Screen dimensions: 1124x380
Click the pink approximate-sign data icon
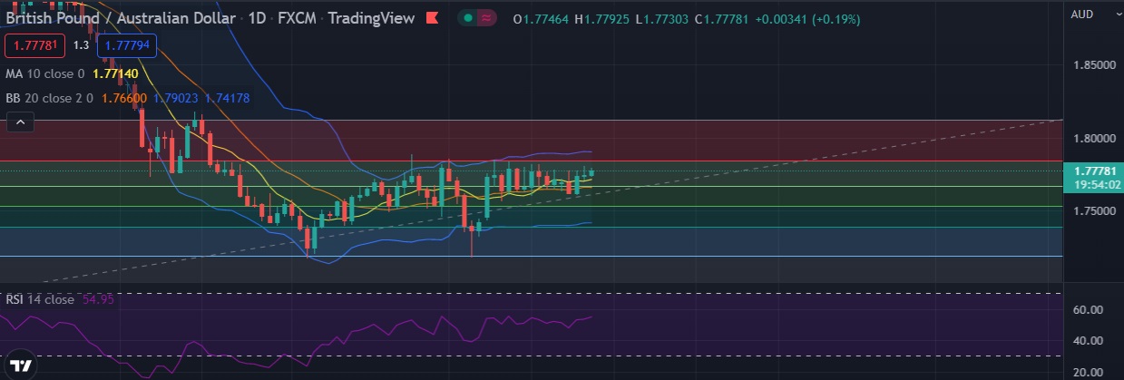click(488, 18)
